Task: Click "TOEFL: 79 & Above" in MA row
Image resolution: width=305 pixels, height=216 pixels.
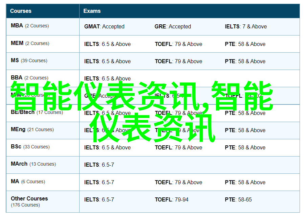Action: (178, 183)
